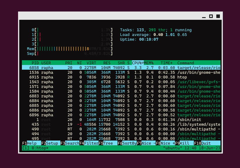Click the Swp usage bar
240x168 pixels.
point(70,54)
